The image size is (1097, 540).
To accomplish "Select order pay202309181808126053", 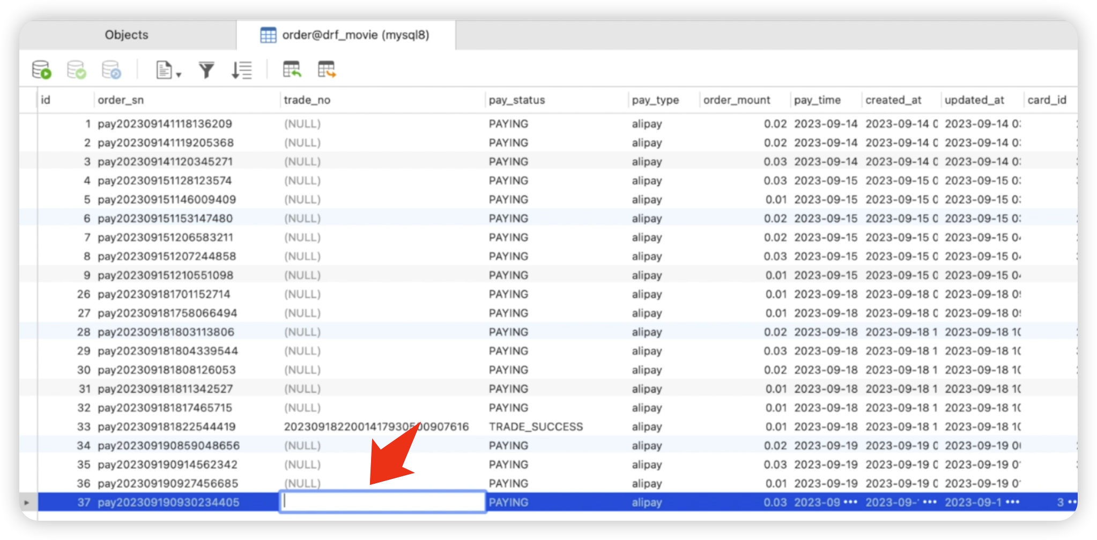I will pos(167,370).
